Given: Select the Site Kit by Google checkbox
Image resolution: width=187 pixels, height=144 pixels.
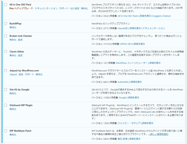Looking at the screenshot, I should coord(6,90).
